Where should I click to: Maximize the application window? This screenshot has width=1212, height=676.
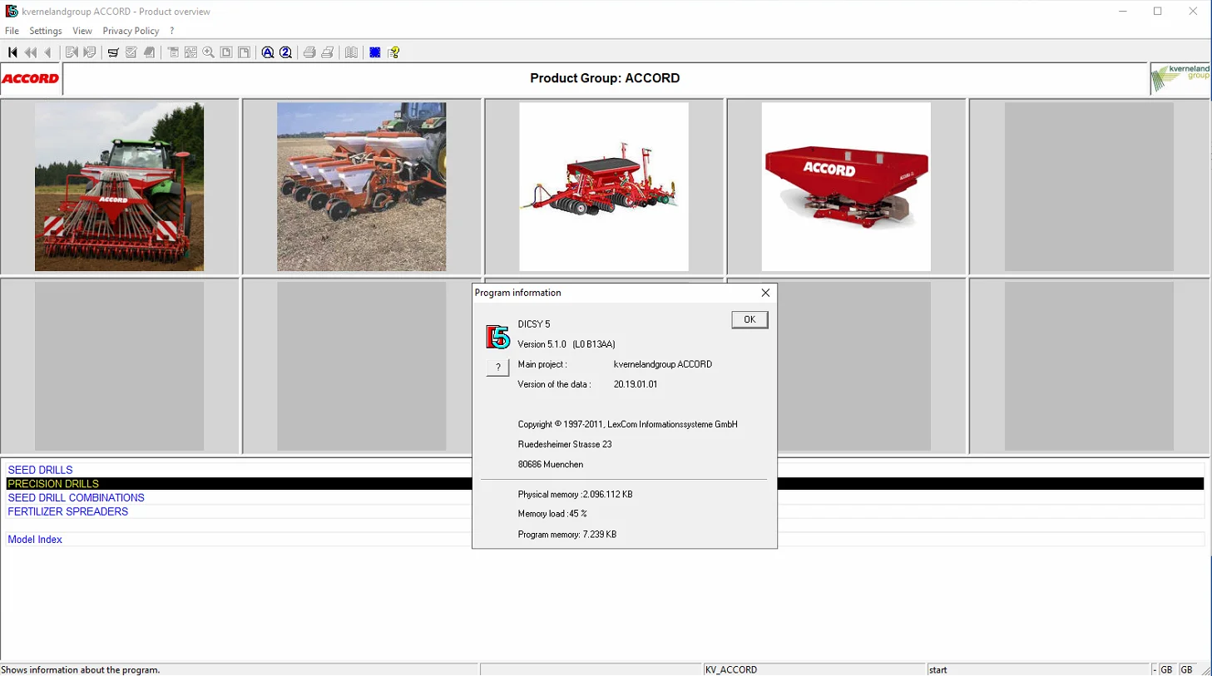coord(1157,12)
